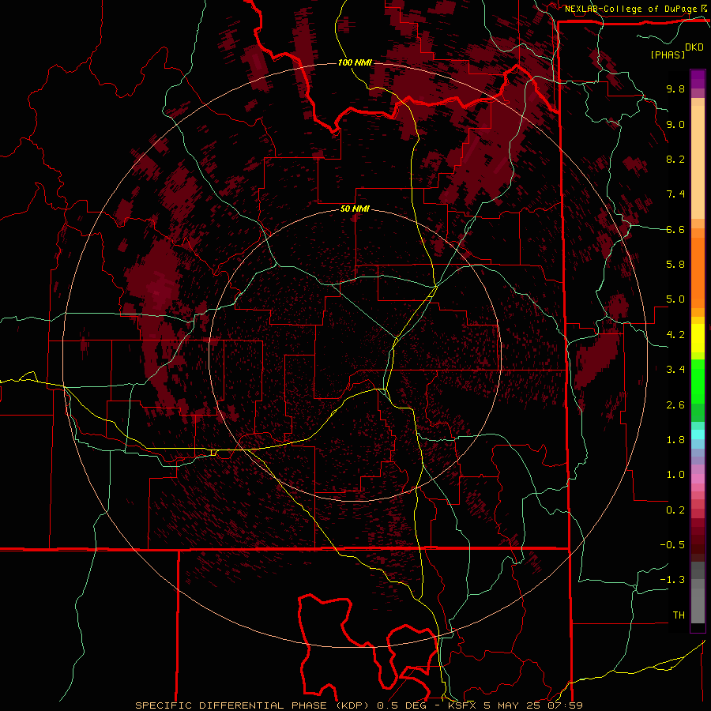This screenshot has height=711, width=711.
Task: Click the TH legend label
Action: [679, 615]
